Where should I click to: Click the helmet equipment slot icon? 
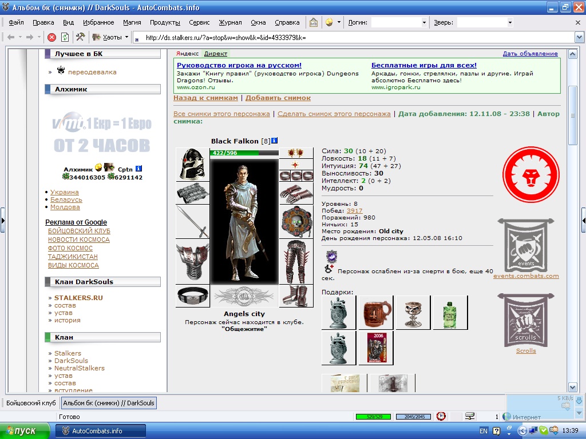click(x=192, y=164)
